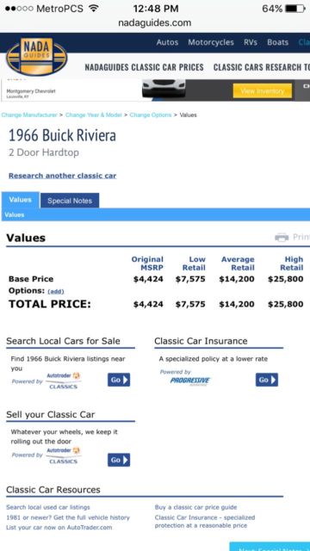310x551 pixels.
Task: Click the printer icon beside Print
Action: point(282,238)
